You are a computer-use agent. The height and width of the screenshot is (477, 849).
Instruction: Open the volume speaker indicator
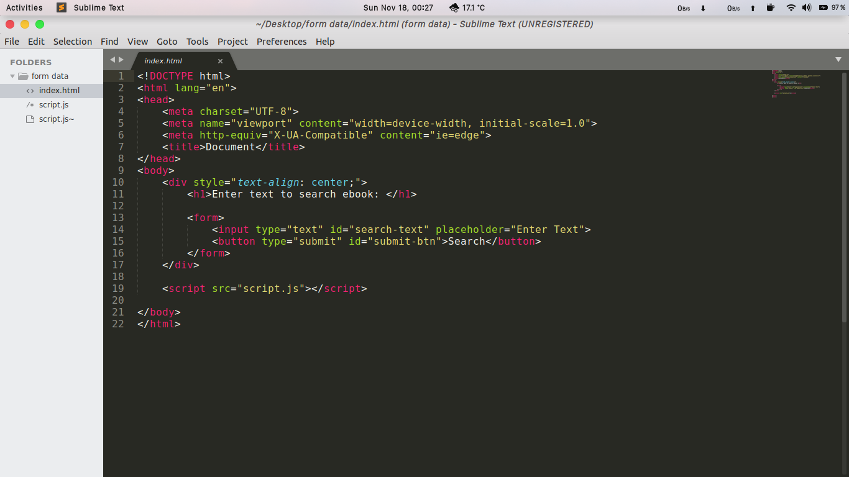point(807,7)
